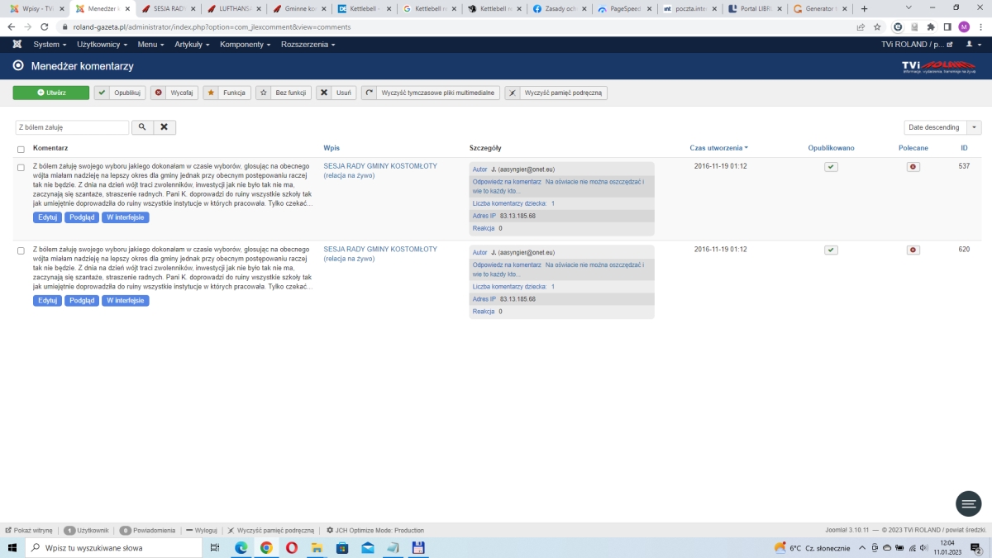Open the Artykuły menu
992x558 pixels.
[x=192, y=44]
